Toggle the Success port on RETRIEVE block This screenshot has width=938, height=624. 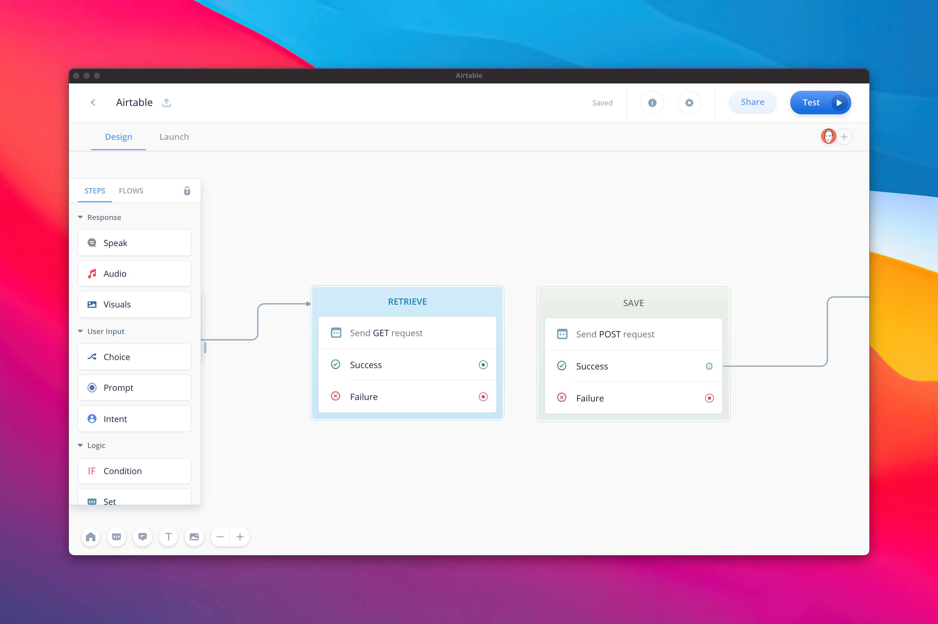483,364
